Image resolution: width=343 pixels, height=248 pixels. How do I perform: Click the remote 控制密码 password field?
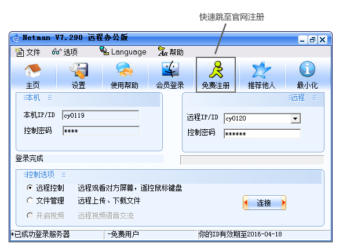pyautogui.click(x=262, y=134)
